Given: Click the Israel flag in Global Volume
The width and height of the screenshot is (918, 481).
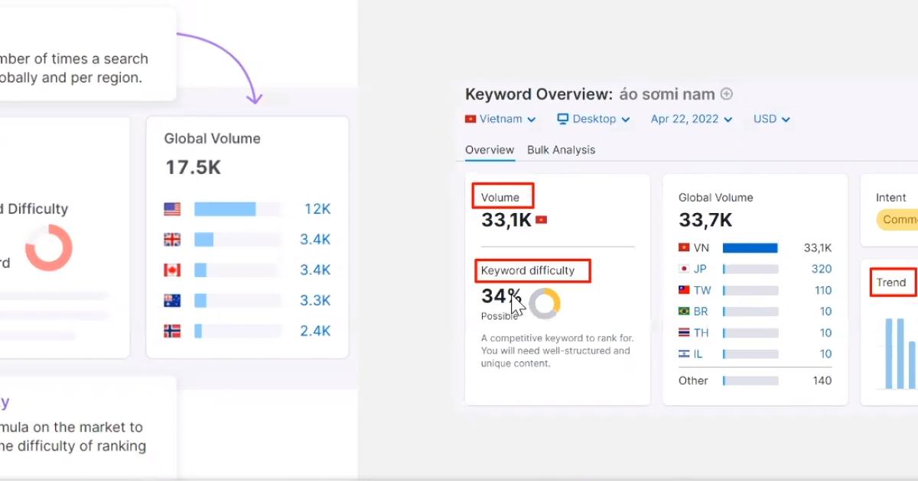Looking at the screenshot, I should click(684, 354).
